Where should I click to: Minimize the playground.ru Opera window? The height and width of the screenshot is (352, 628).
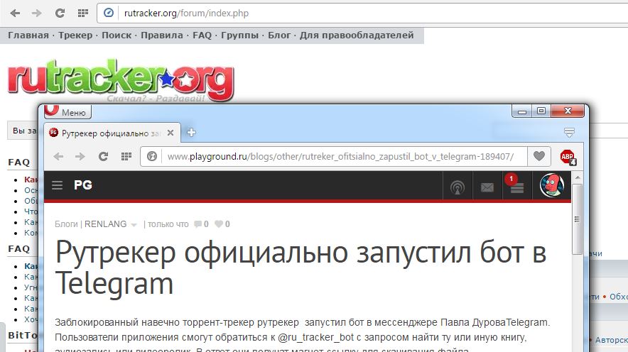522,111
